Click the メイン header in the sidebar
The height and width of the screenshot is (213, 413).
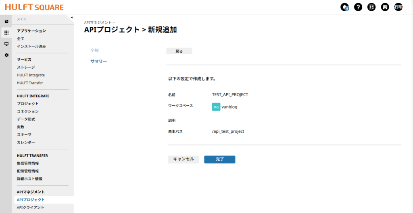[x=22, y=19]
